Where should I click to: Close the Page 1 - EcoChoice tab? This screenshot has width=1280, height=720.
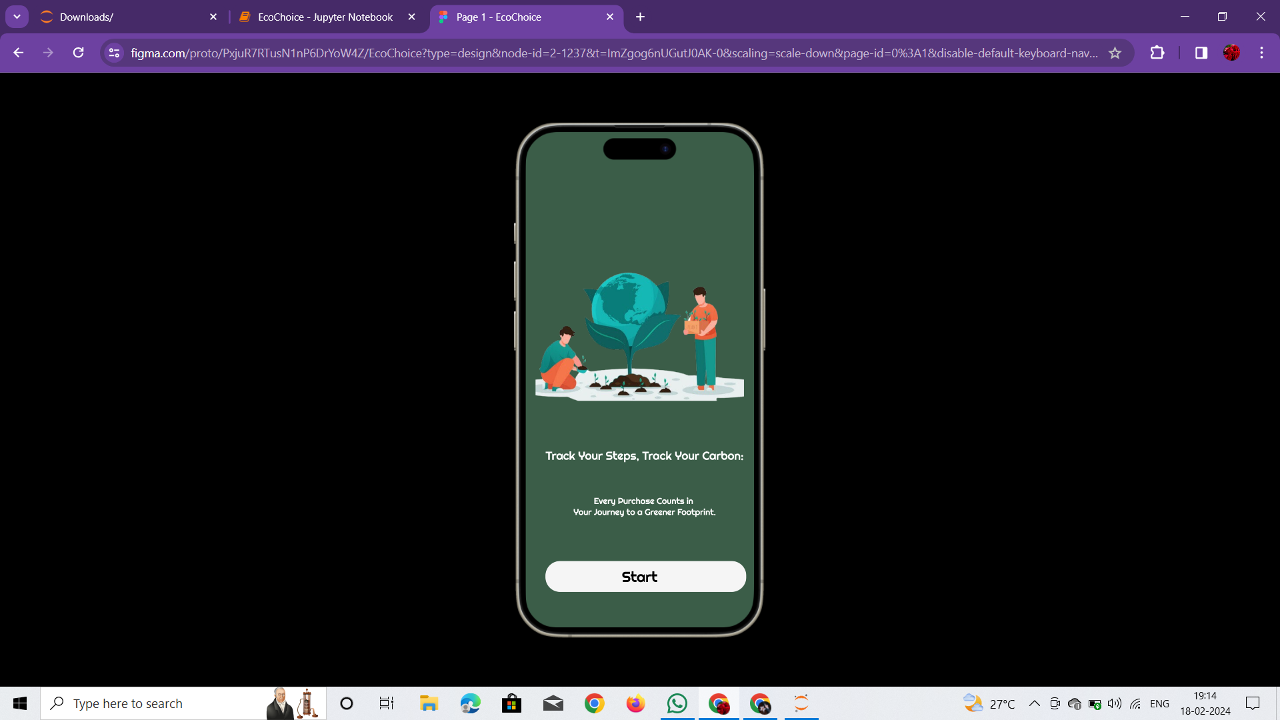(x=609, y=17)
